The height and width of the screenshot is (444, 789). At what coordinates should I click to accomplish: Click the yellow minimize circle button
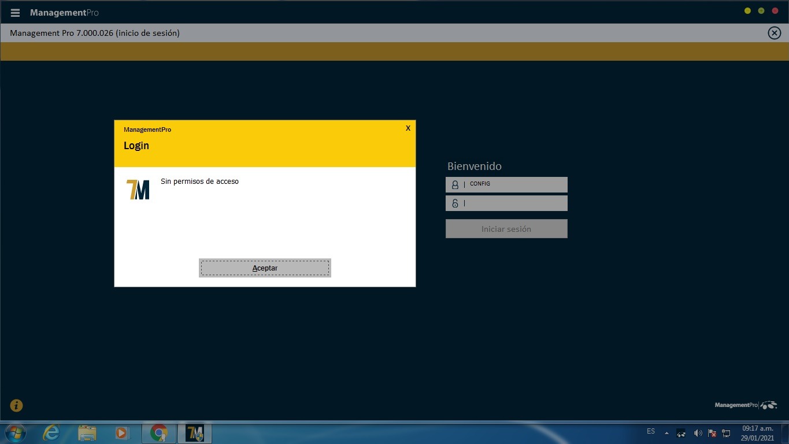[x=747, y=11]
